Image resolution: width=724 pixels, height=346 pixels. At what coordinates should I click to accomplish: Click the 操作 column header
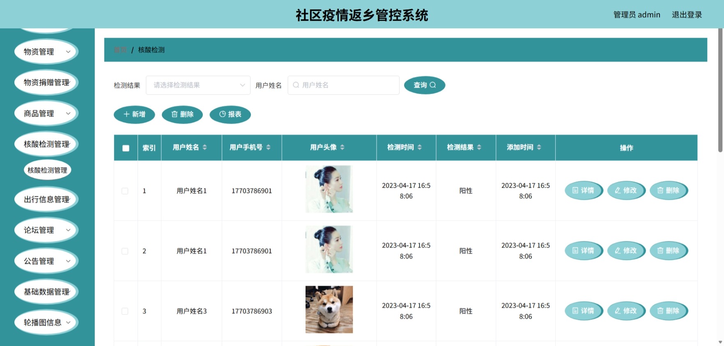pos(626,148)
